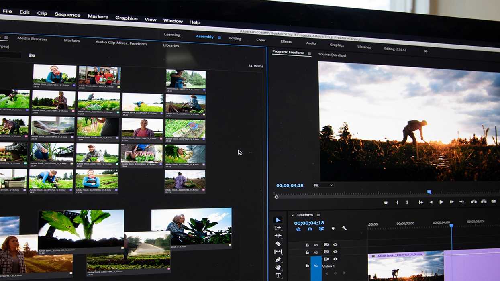Click the Lift button
The image size is (500, 281).
[x=474, y=202]
